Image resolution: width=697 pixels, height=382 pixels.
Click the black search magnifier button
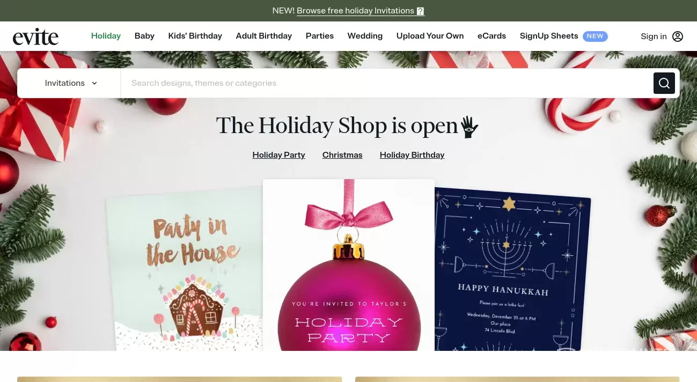[664, 83]
